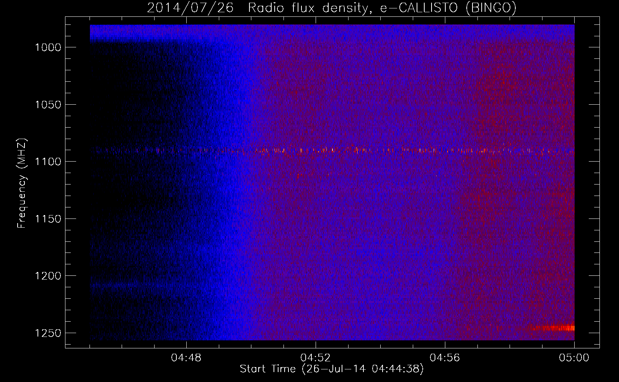Click the plot title "2014/07/26 Radio flux density, e-CALLISTO (BINGO)"
The height and width of the screenshot is (382, 619).
332,8
